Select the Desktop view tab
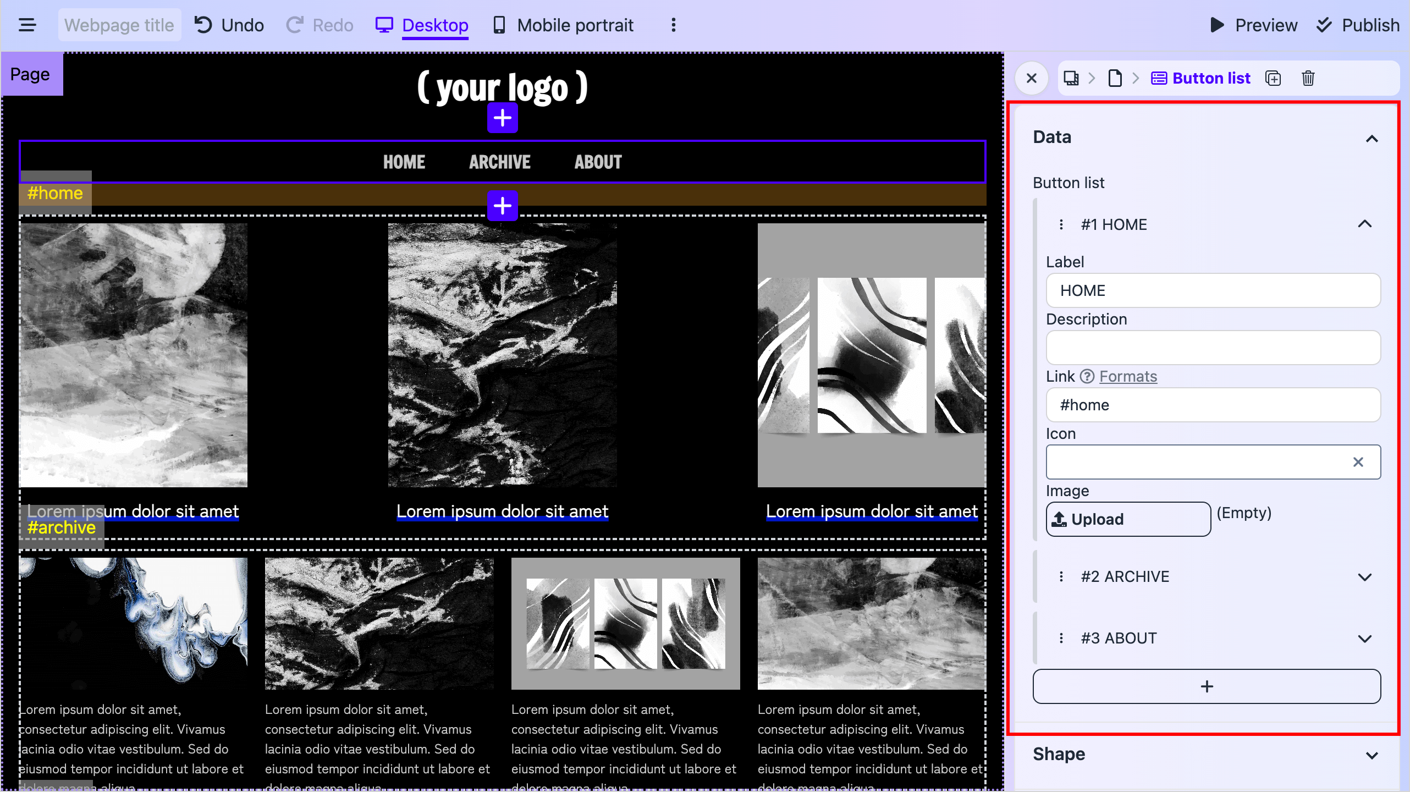Screen dimensions: 1410x792 tap(422, 25)
